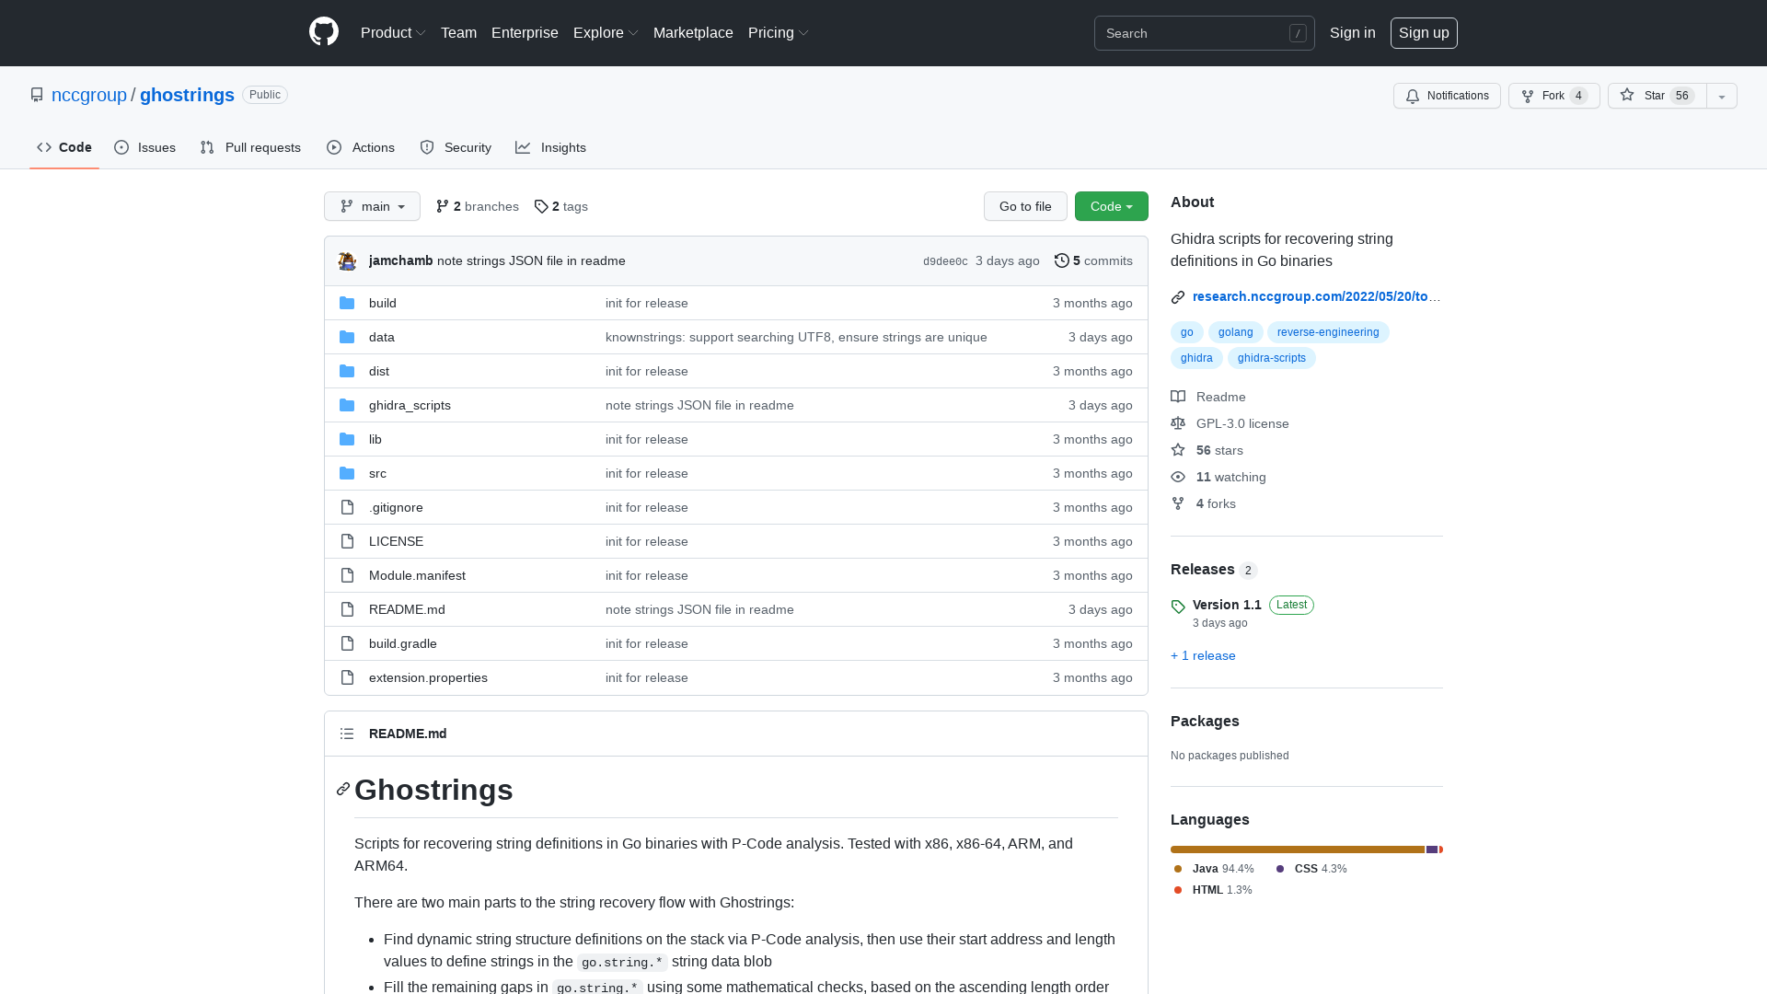Viewport: 1767px width, 994px height.
Task: Click the build folder icon
Action: click(347, 303)
